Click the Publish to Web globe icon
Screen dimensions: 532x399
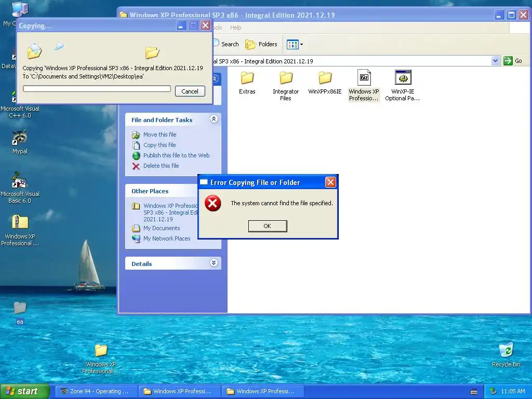[136, 156]
